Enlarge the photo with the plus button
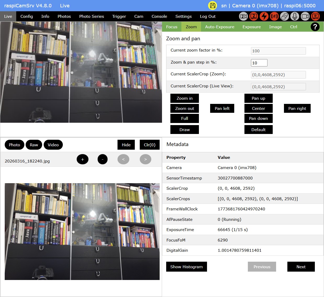 [82, 159]
